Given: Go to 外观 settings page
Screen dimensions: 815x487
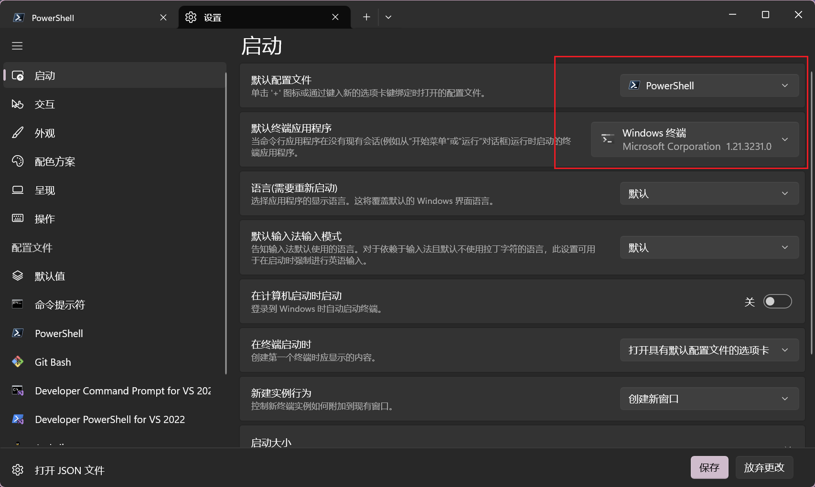Looking at the screenshot, I should (x=114, y=133).
